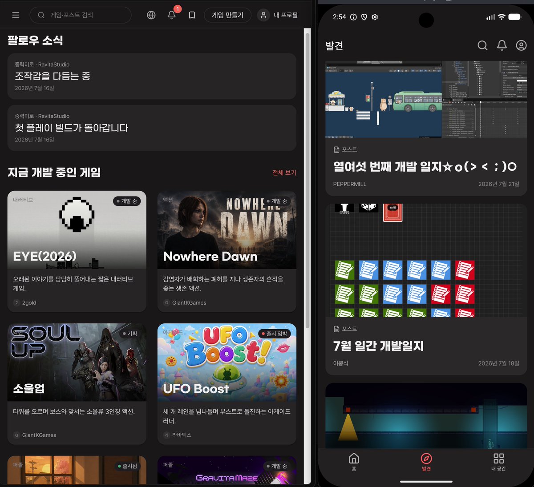Open the profile icon in mobile app
The image size is (534, 487).
(x=521, y=45)
